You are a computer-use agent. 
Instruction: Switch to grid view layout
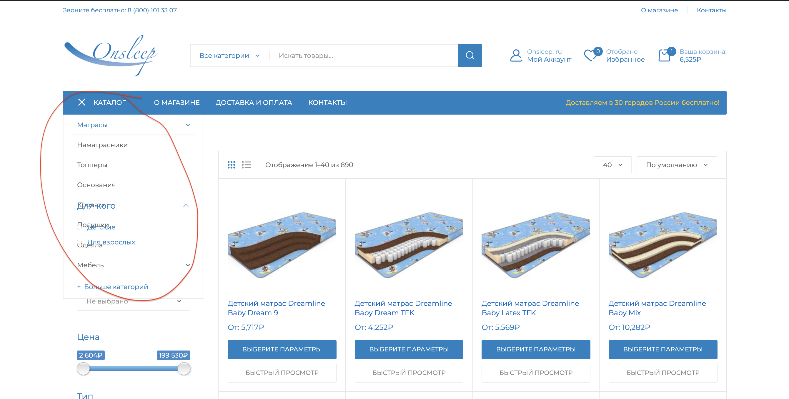(x=231, y=165)
